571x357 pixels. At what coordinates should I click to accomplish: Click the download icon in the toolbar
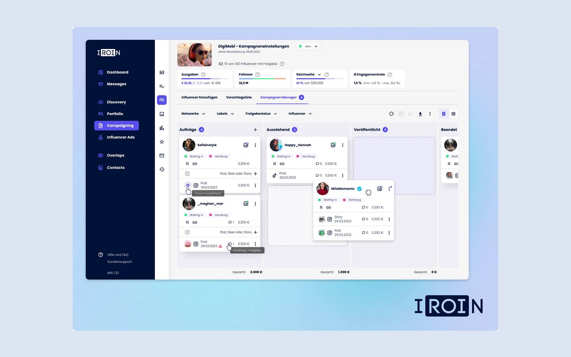point(420,114)
